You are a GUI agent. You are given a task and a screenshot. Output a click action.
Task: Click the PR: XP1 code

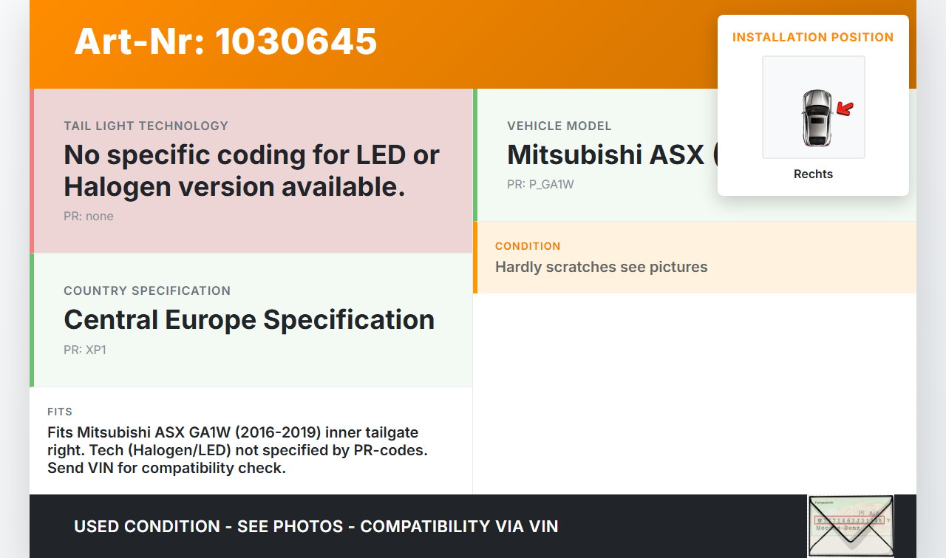pyautogui.click(x=85, y=350)
